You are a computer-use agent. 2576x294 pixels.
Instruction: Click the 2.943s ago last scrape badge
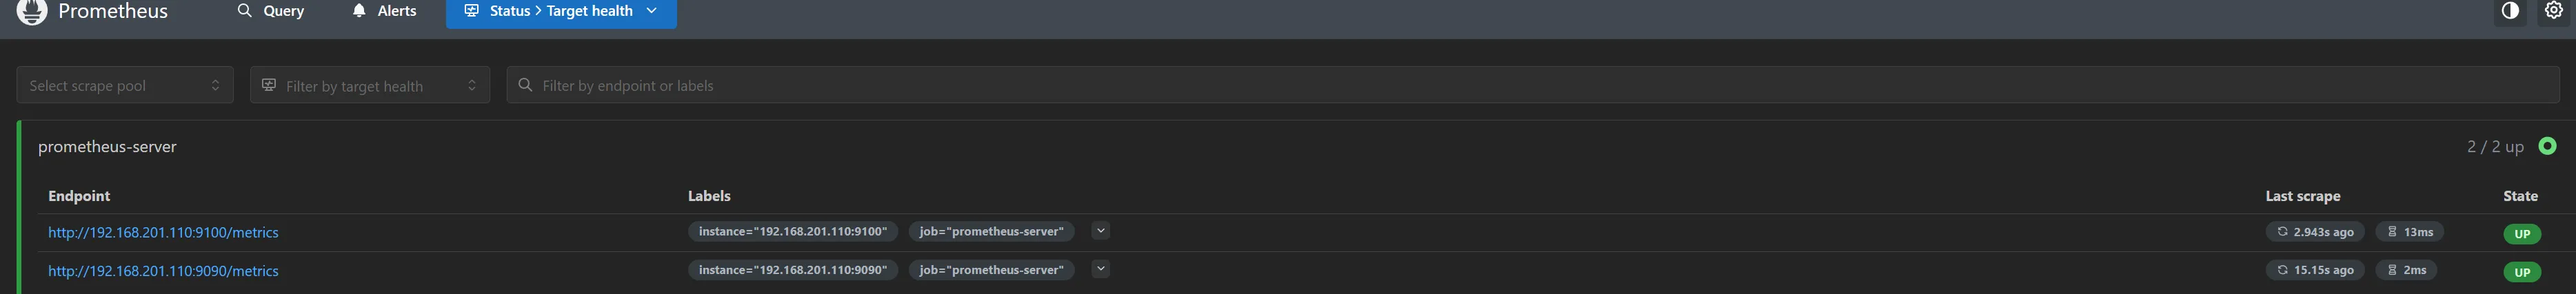coord(2314,232)
